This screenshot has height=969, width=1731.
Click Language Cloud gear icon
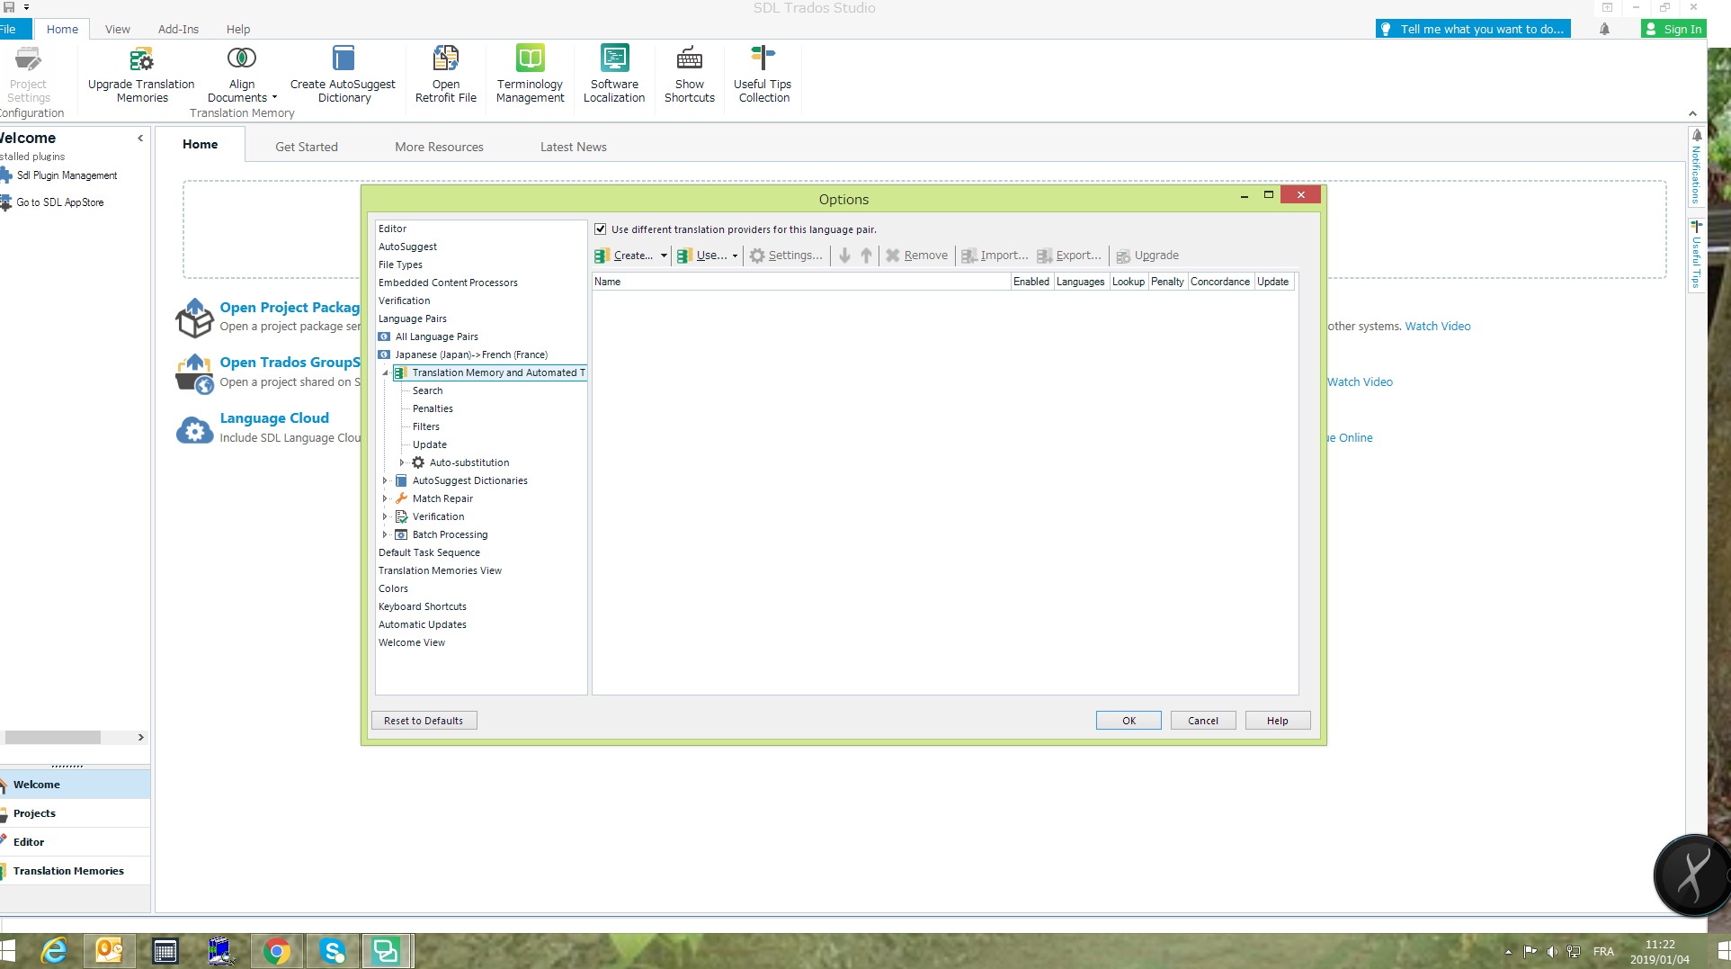tap(194, 429)
